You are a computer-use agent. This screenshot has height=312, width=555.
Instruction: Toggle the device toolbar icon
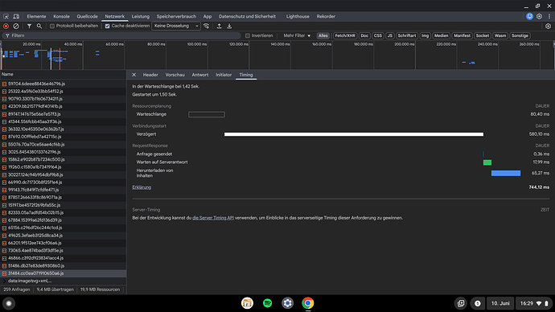pyautogui.click(x=16, y=16)
